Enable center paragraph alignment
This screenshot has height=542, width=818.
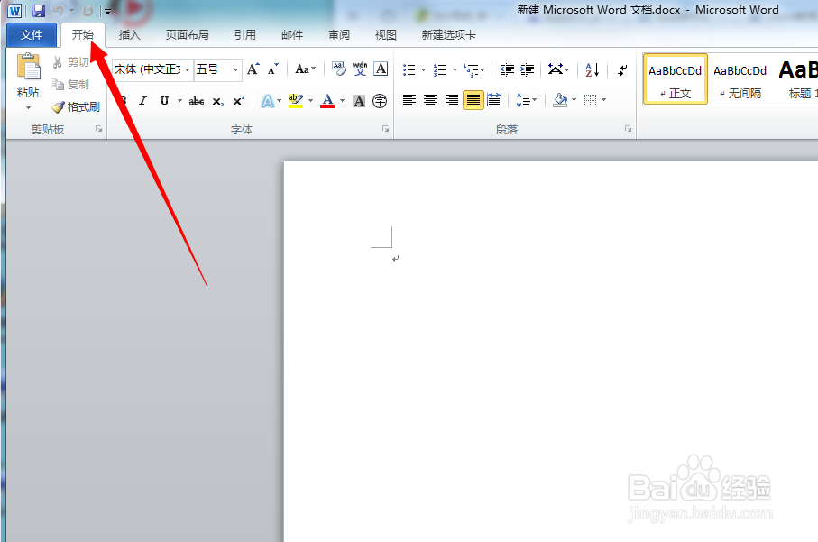click(x=427, y=100)
